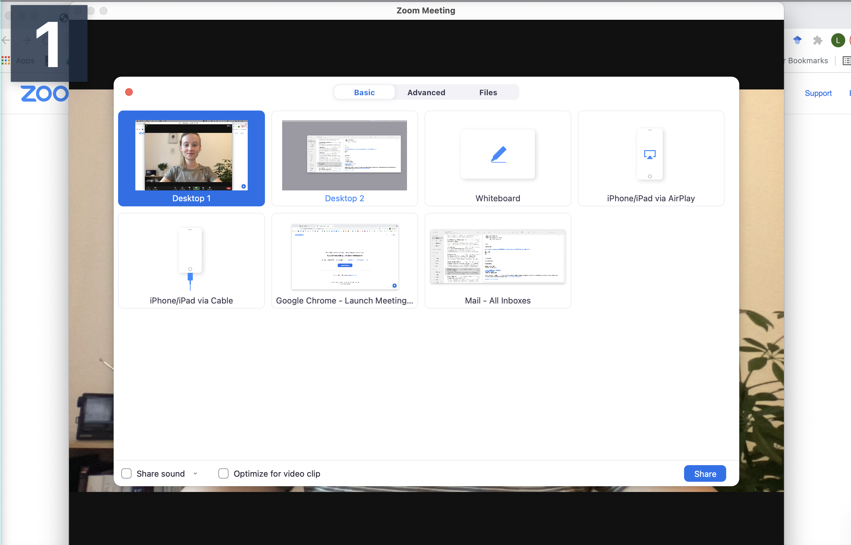The image size is (851, 545).
Task: Choose the Mail - All Inboxes window
Action: [x=498, y=257]
